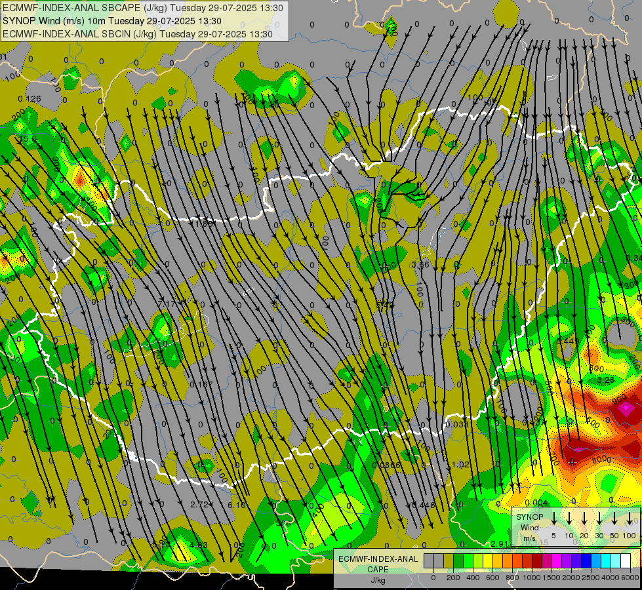Pick the bright green swatch in CAPE scale

click(x=468, y=560)
